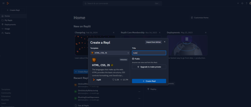Select the HTML, CSS, JS template card

[x=110, y=70]
